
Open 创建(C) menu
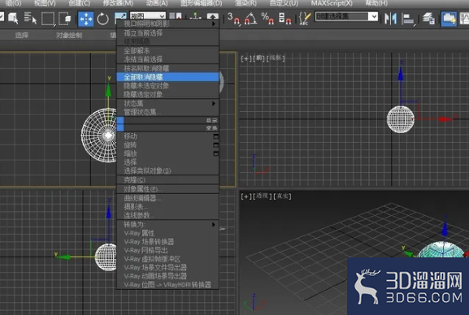pos(80,3)
